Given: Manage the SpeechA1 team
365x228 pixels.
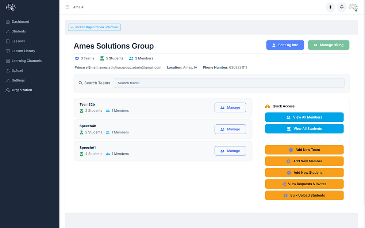Looking at the screenshot, I should (x=230, y=151).
